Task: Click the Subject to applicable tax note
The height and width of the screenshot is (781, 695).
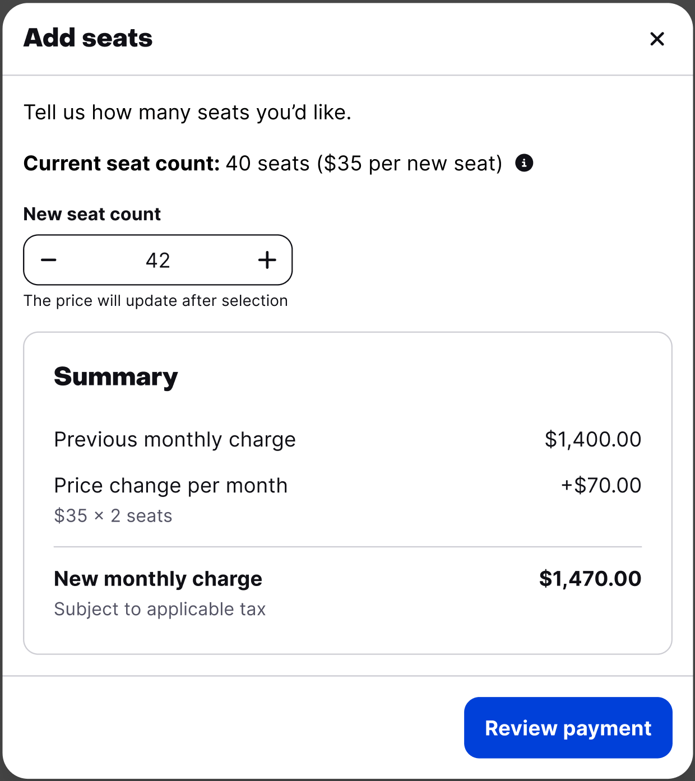Action: (x=160, y=609)
